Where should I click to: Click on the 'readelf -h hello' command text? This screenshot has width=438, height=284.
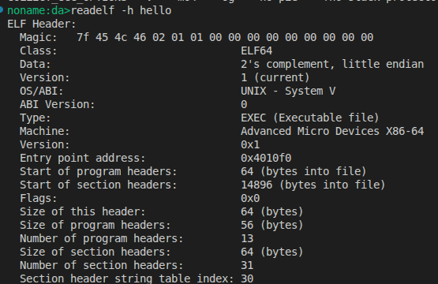click(x=121, y=10)
